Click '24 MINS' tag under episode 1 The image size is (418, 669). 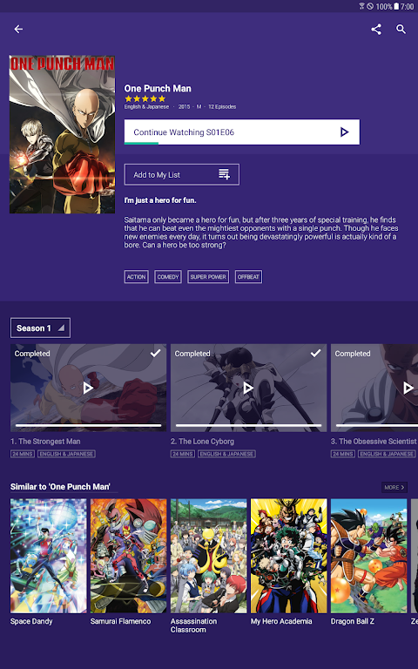[x=23, y=454]
